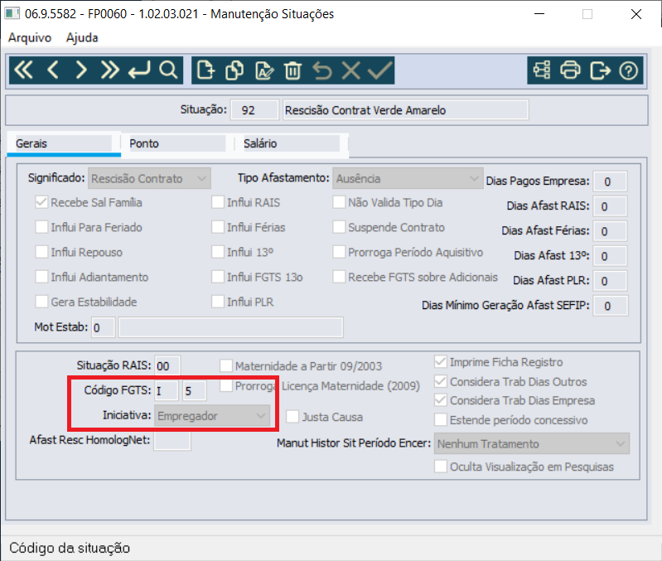Open the Significado dropdown
The image size is (662, 561).
coord(149,178)
